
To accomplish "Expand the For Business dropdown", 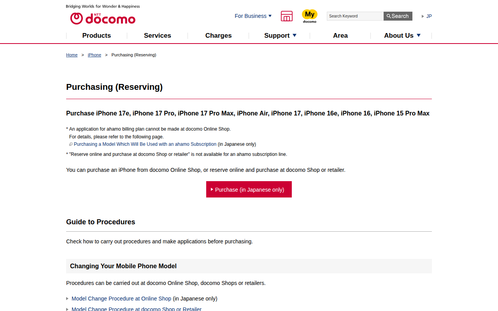I will click(x=253, y=16).
